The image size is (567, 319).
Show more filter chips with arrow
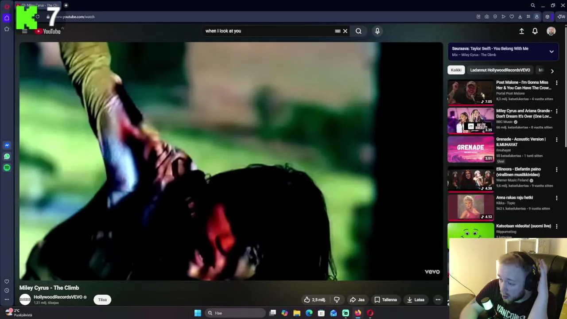pyautogui.click(x=552, y=71)
